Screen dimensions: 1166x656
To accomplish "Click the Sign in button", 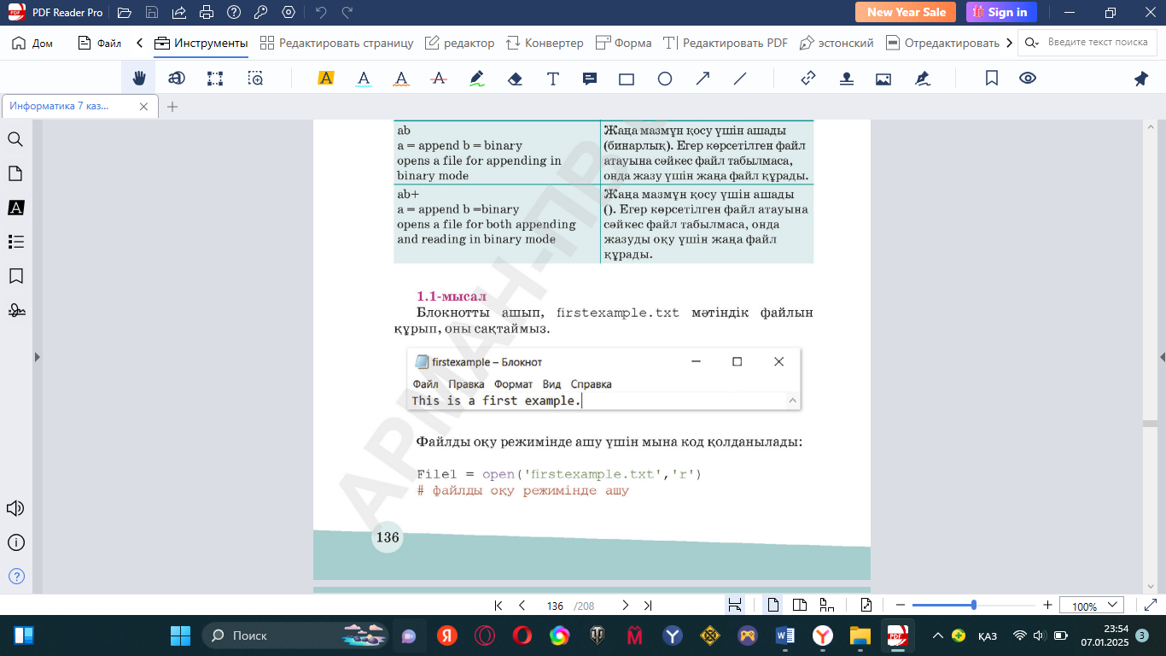I will click(x=1001, y=12).
